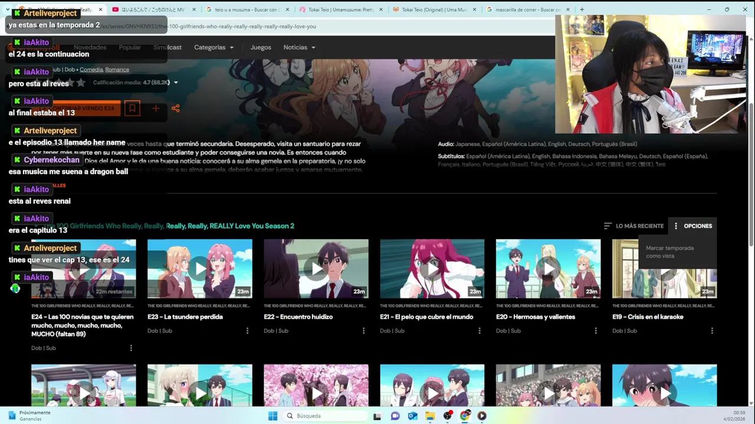The height and width of the screenshot is (424, 755).
Task: Click the Romance genre link
Action: point(117,69)
